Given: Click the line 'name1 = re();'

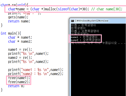Looking at the screenshot, I should (20, 50).
